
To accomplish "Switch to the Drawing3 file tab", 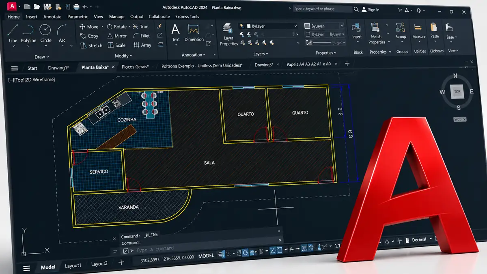I will tap(264, 65).
